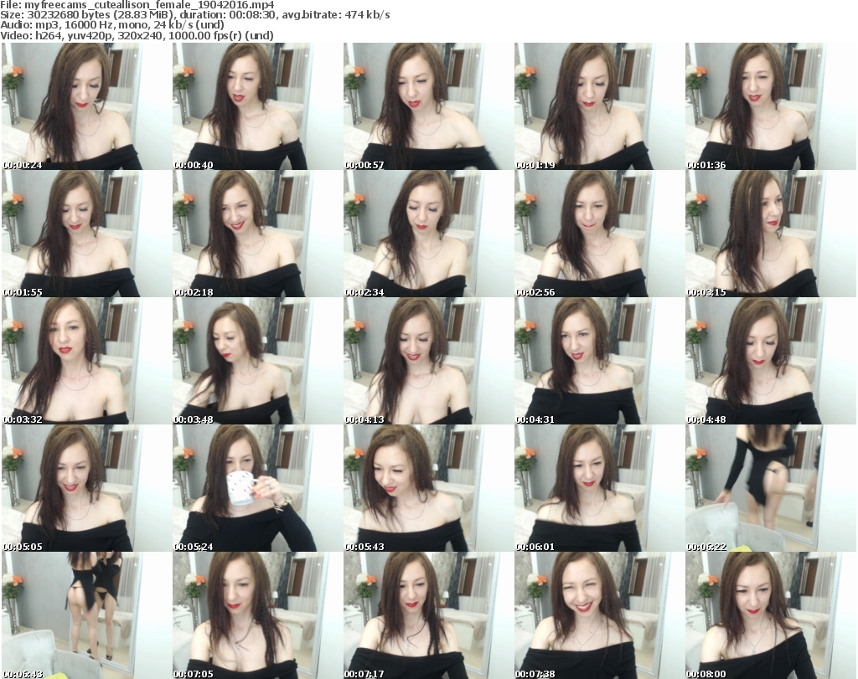The height and width of the screenshot is (679, 858).
Task: Click the thumbnail at 00:01:19
Action: (599, 106)
